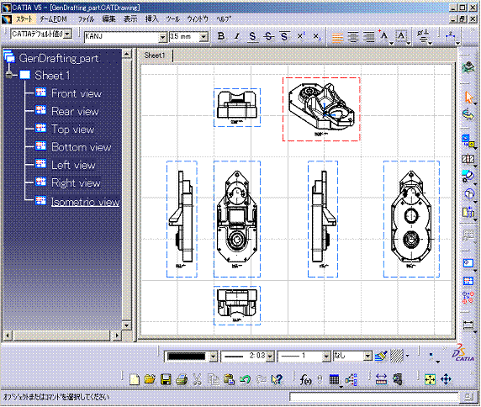Open the anchor point text icon
The image size is (481, 407).
pyautogui.click(x=384, y=37)
